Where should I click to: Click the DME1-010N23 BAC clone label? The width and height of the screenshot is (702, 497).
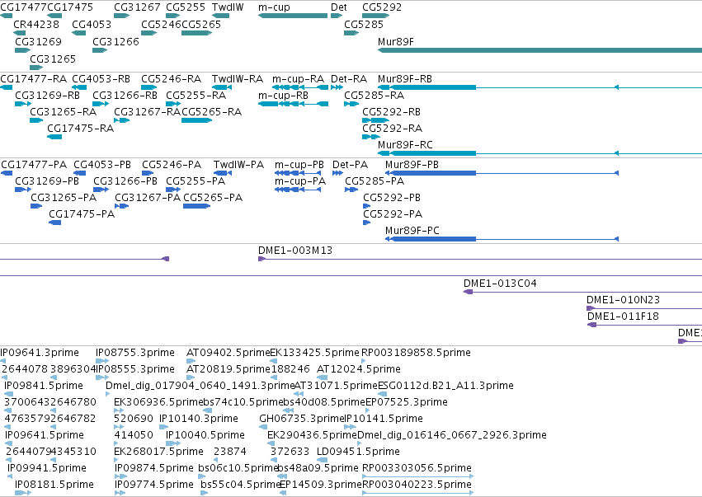coord(623,300)
